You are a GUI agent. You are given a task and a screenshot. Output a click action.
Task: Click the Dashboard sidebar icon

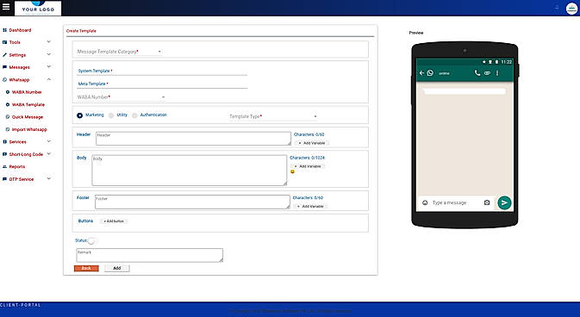[5, 30]
